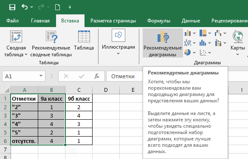Viewport: 248px width, 159px height.
Task: Customize the Quick Access Toolbar dropdown
Action: point(70,7)
